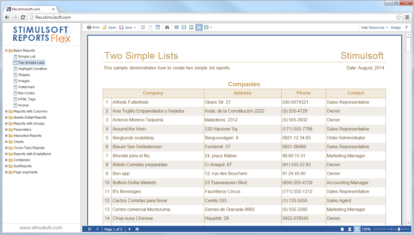Click the 135% zoom value
Screen dimensions: 414x235
366,229
